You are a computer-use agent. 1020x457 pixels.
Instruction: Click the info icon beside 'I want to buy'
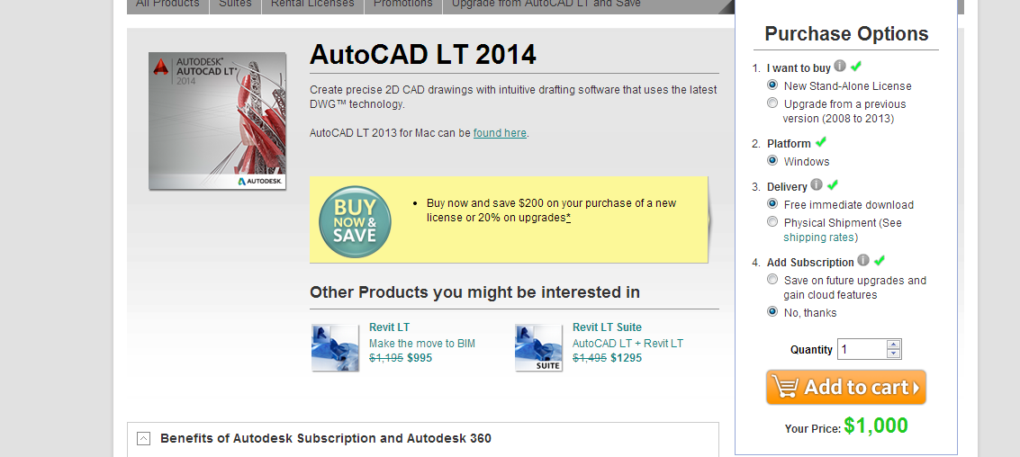pos(840,67)
